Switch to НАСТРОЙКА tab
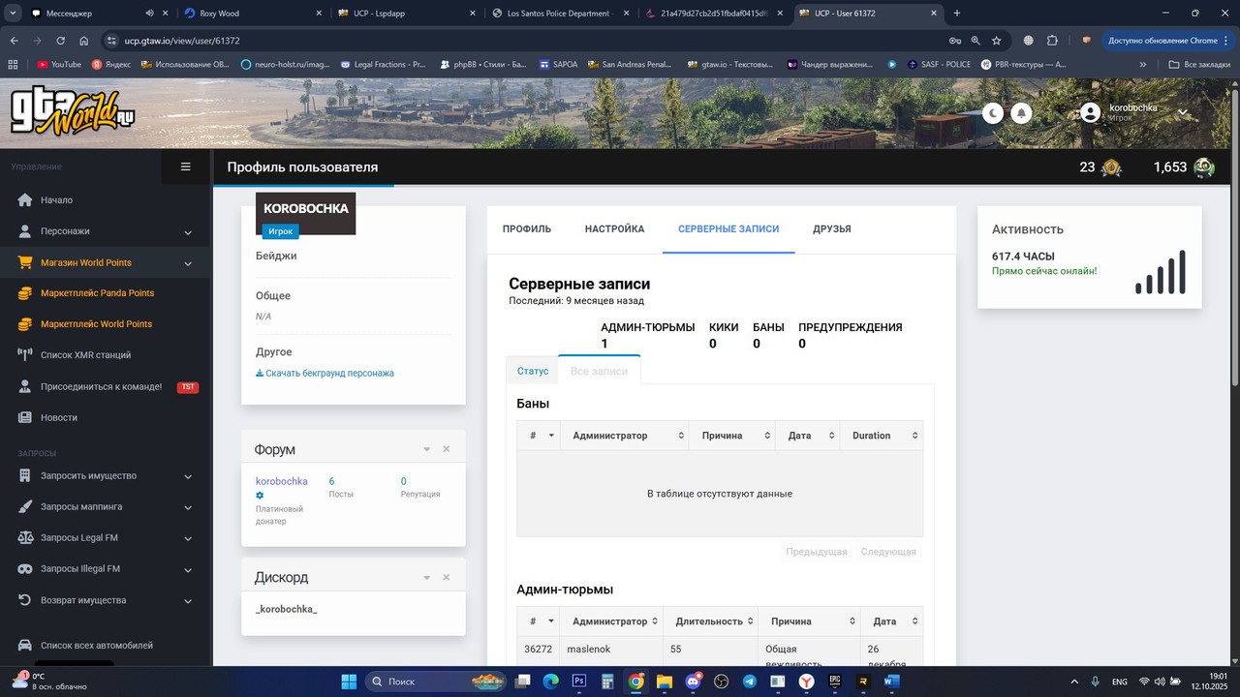Viewport: 1240px width, 697px height. click(614, 229)
